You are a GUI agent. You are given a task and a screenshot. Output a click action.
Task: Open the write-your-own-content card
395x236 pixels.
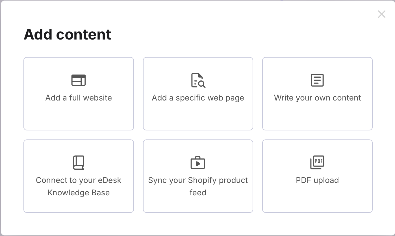pyautogui.click(x=317, y=116)
